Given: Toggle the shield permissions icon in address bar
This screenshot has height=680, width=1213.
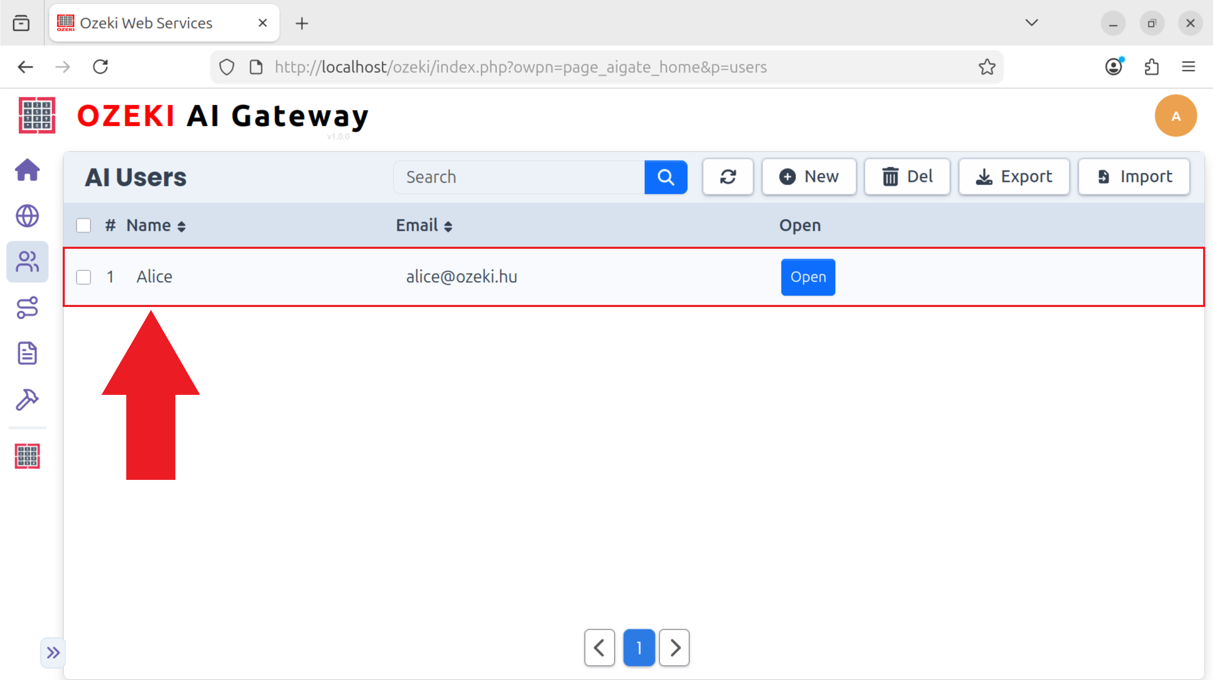Looking at the screenshot, I should point(227,67).
